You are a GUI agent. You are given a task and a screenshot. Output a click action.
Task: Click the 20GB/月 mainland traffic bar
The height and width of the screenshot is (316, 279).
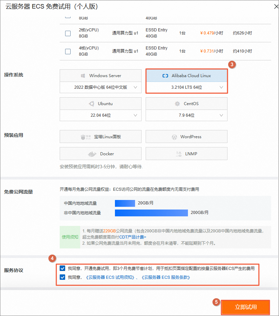pyautogui.click(x=125, y=203)
